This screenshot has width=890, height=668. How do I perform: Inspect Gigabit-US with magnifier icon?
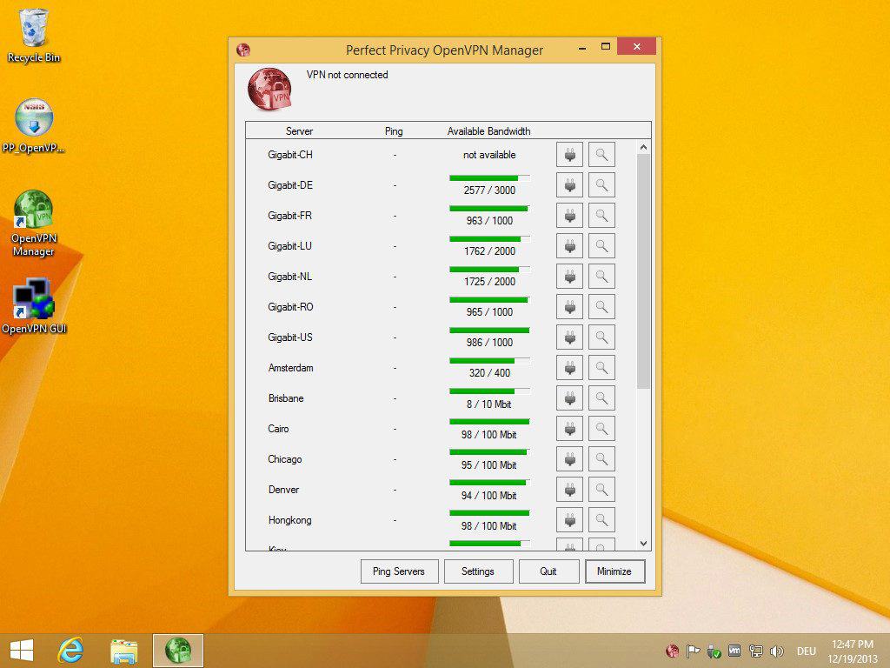point(601,337)
